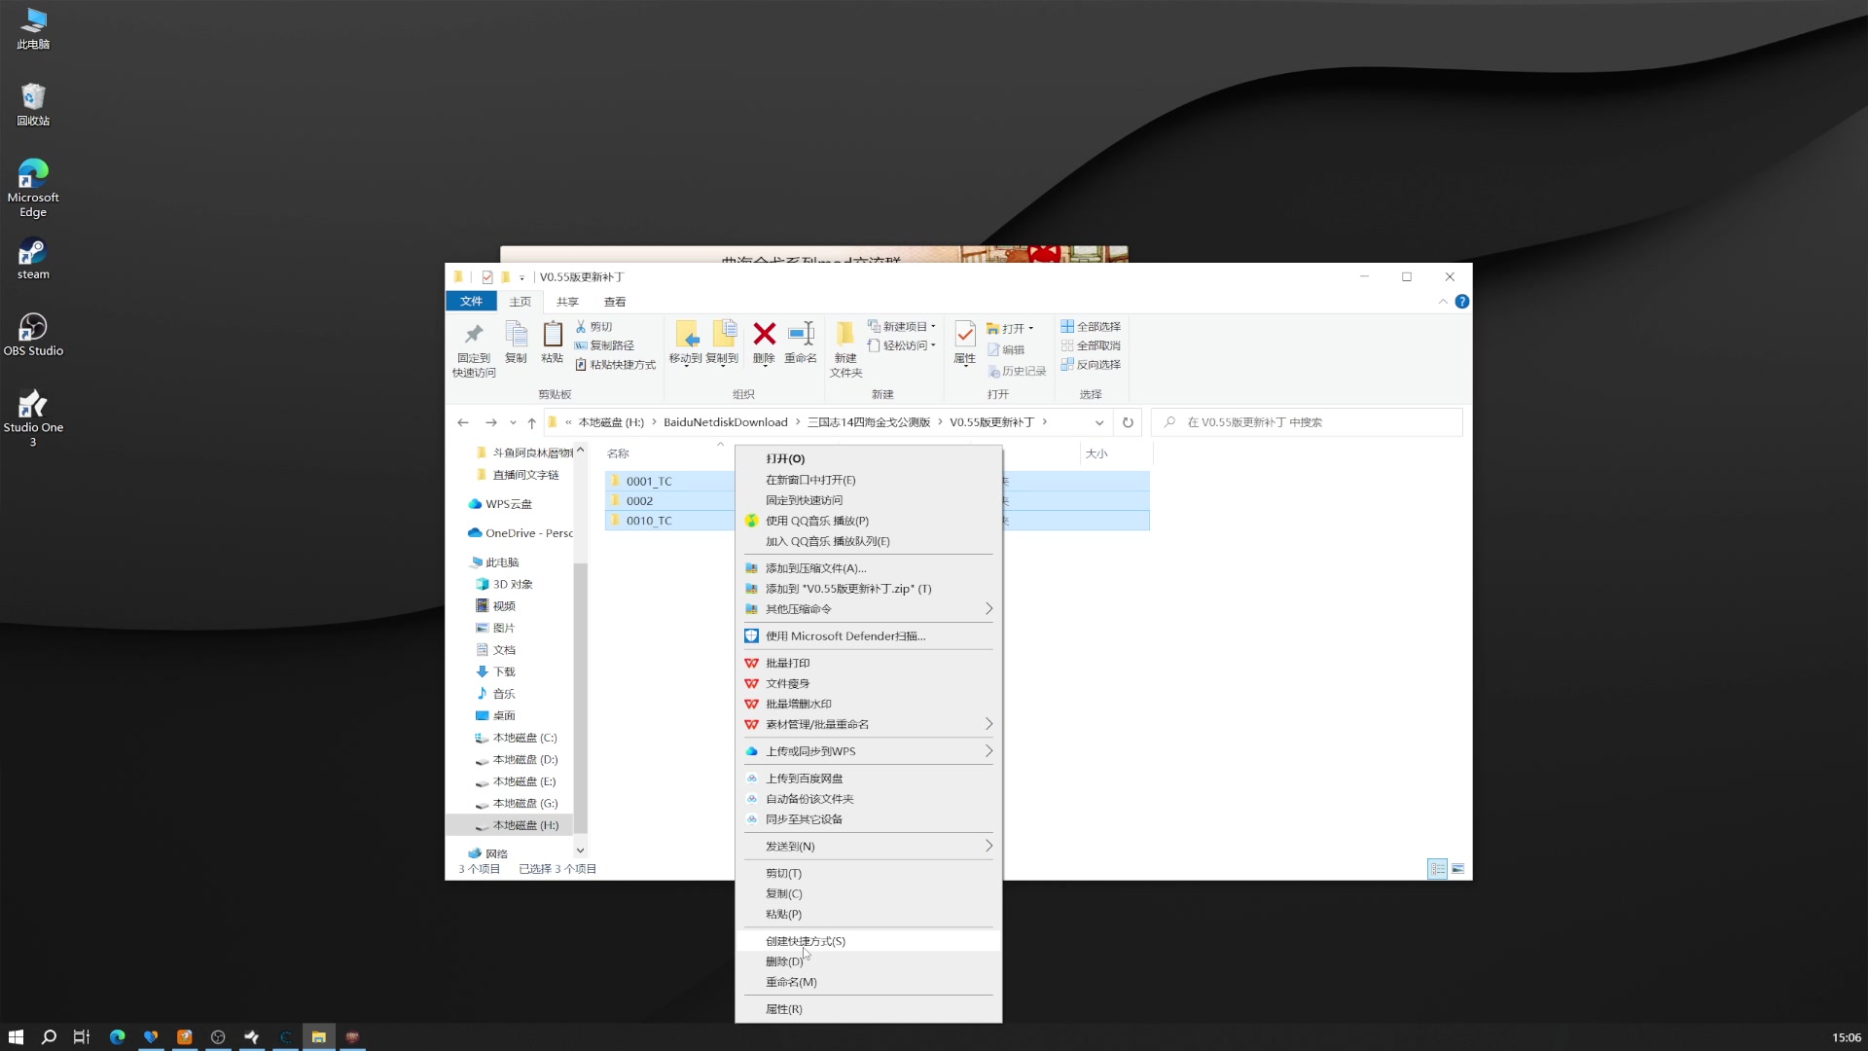Switch to the Home ribbon tab
The width and height of the screenshot is (1868, 1051).
(x=521, y=302)
